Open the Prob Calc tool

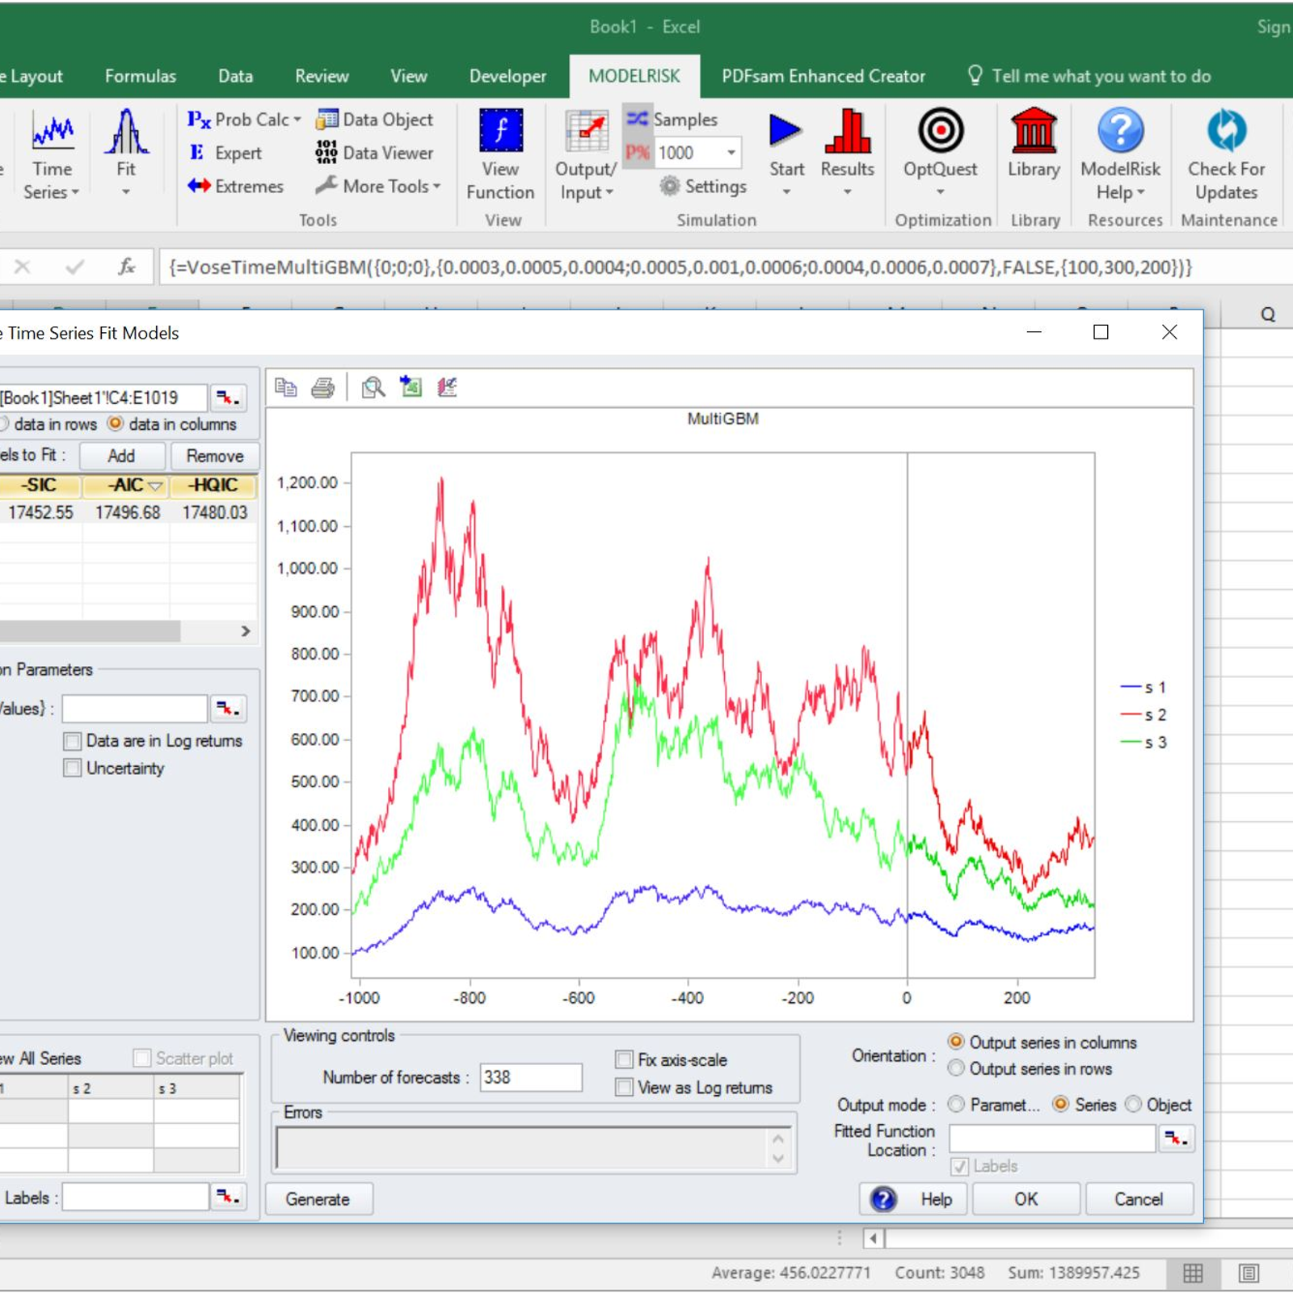(244, 120)
